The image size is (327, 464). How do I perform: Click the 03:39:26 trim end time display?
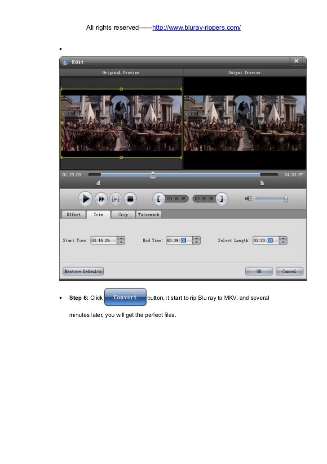pyautogui.click(x=204, y=199)
